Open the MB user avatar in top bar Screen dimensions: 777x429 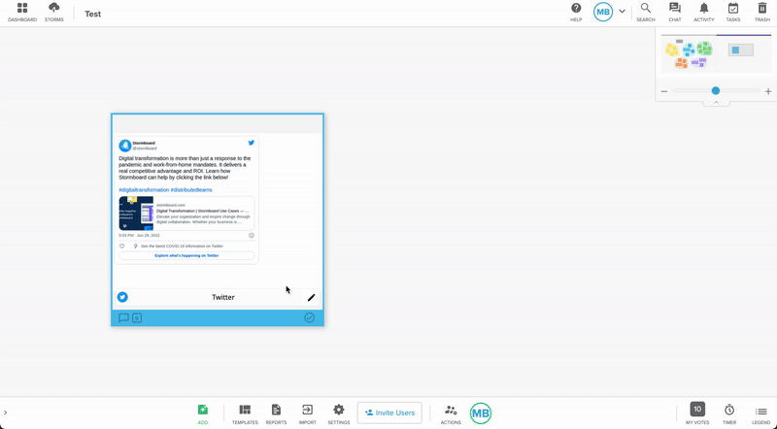pyautogui.click(x=603, y=13)
